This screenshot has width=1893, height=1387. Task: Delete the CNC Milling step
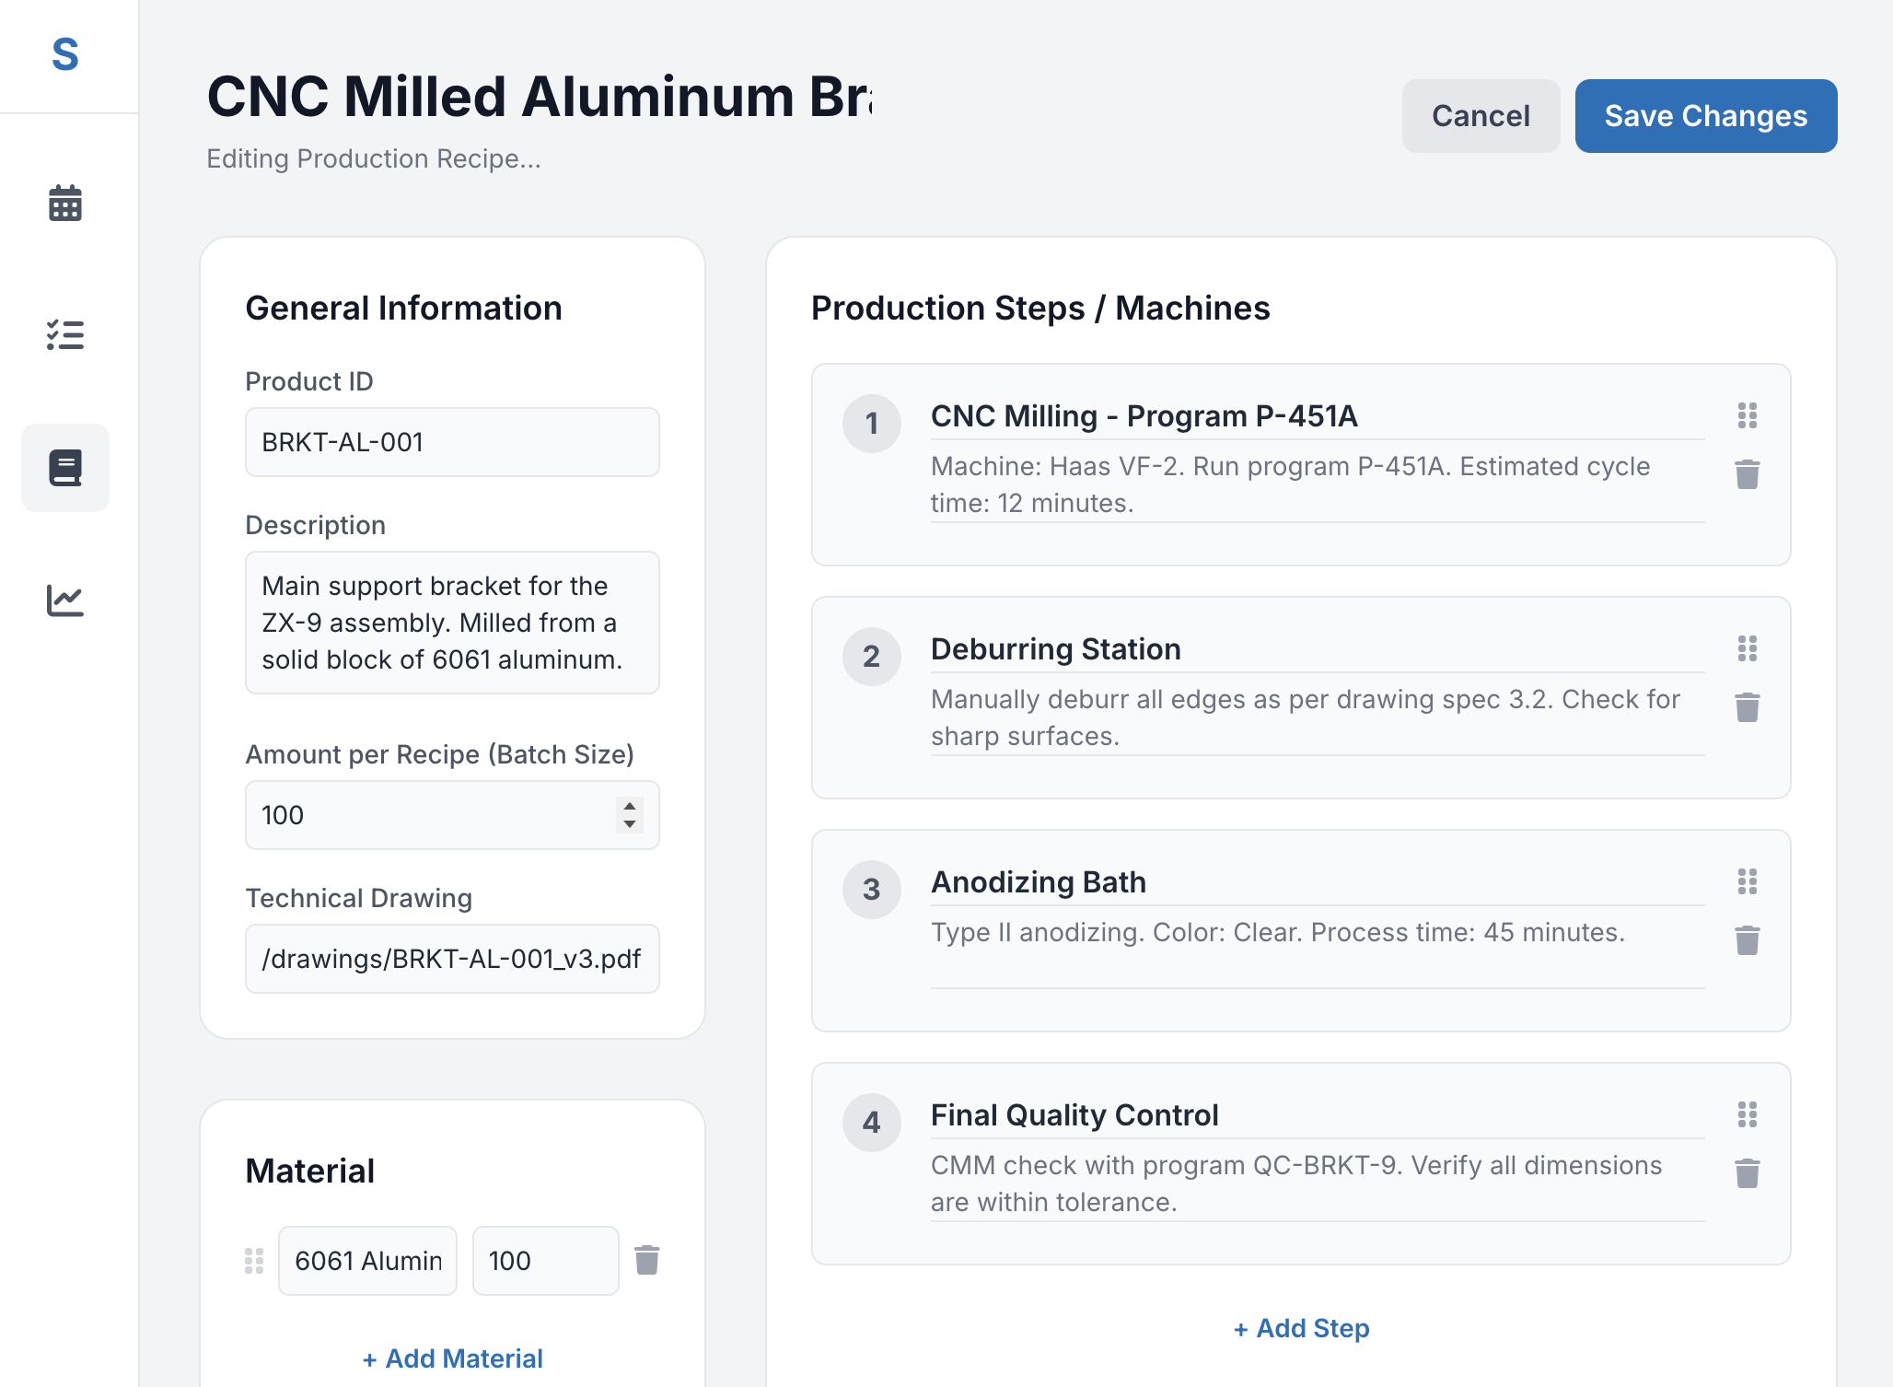[x=1747, y=474]
